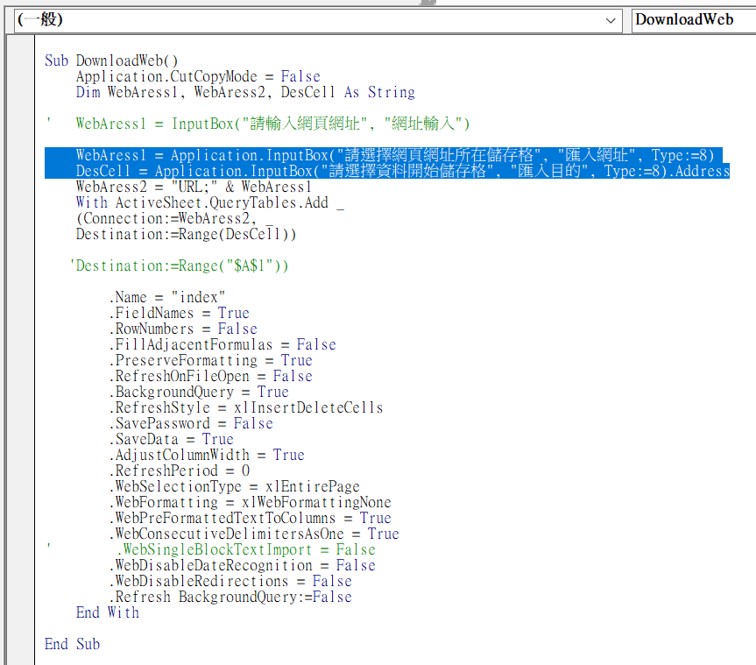Click the commented Destination:=Range("$A$1") line
756x665 pixels.
180,265
